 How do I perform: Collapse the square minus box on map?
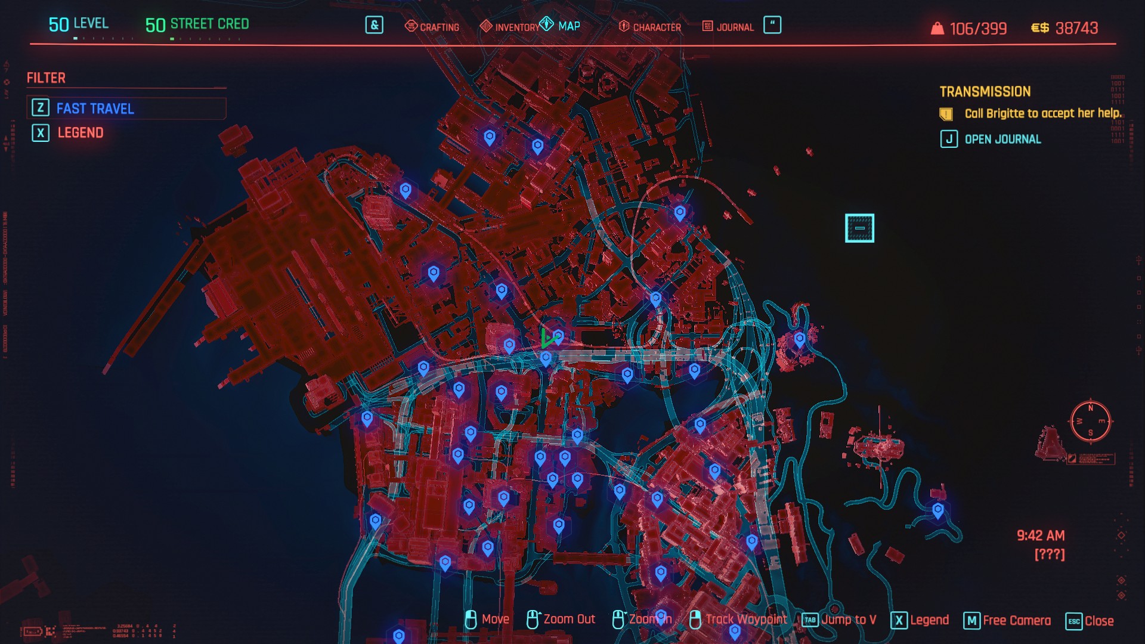[859, 228]
